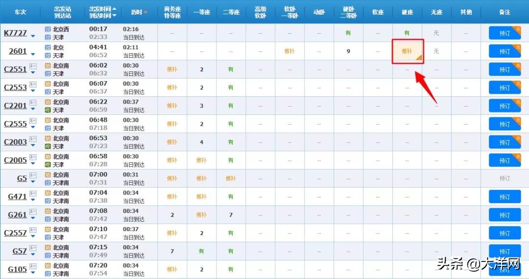
Task: Sort by 到达时间 column header
Action: point(100,16)
